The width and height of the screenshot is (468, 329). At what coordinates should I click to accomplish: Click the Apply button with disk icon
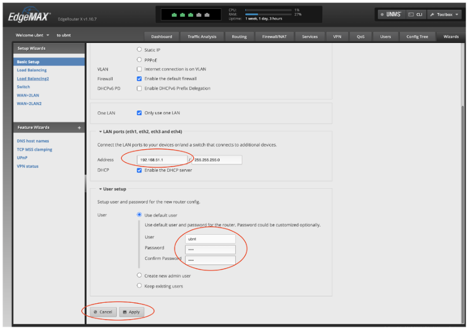(x=131, y=312)
